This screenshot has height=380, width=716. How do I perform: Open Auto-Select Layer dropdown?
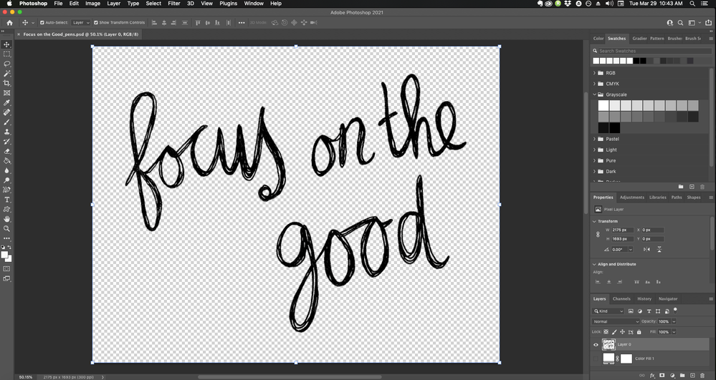click(x=80, y=22)
